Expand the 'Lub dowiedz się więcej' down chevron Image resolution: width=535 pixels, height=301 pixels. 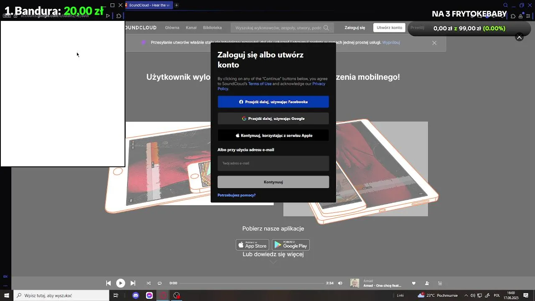(x=273, y=262)
